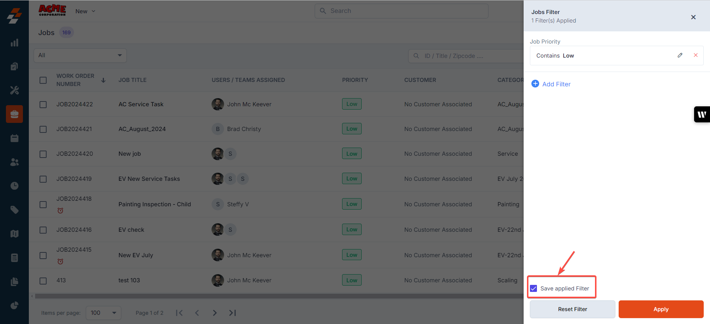Open the calendar icon in sidebar

coord(14,138)
